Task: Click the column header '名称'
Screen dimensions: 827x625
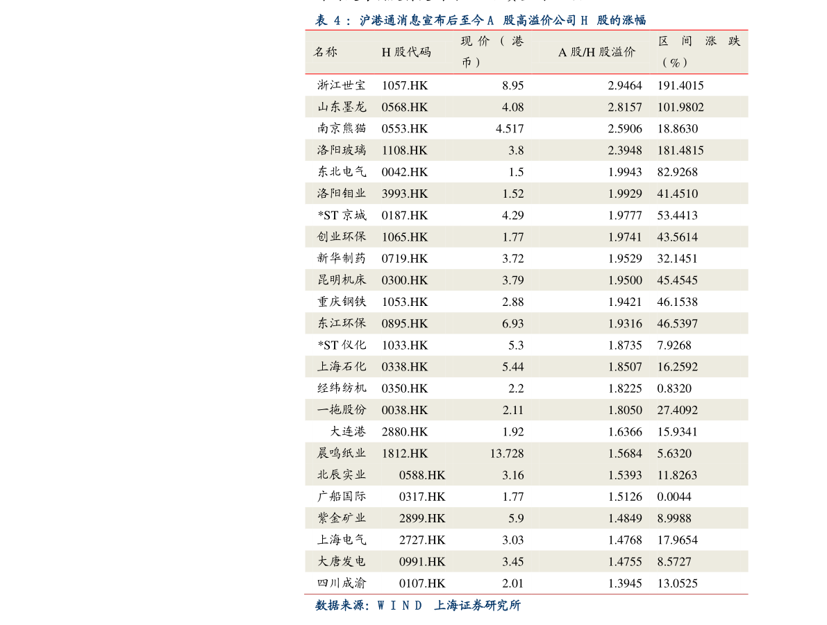Action: click(x=326, y=51)
